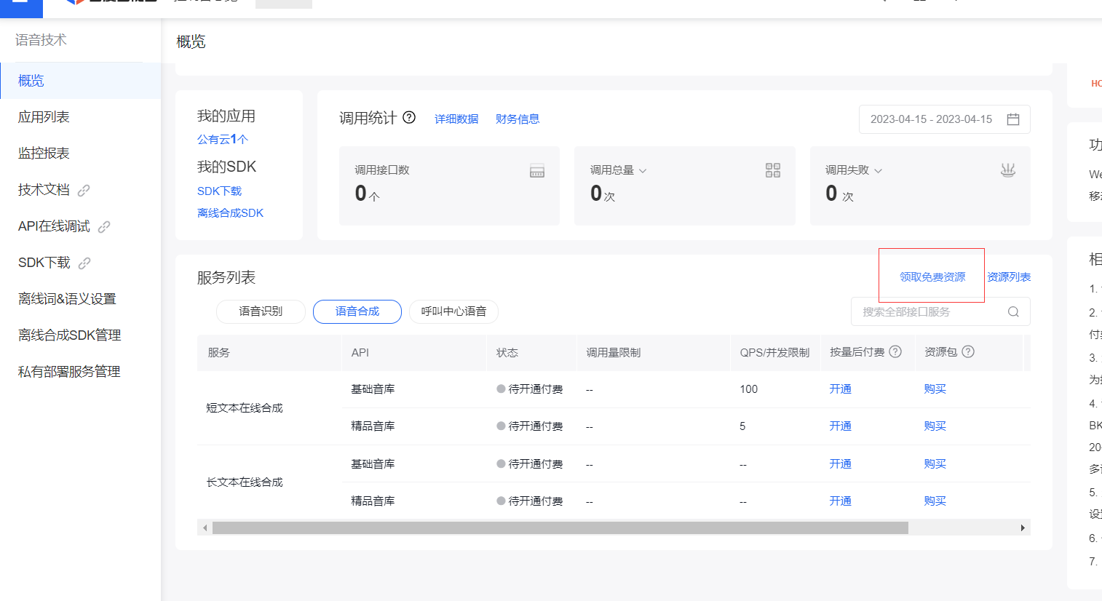The height and width of the screenshot is (601, 1102).
Task: Click the QPS/并发限制 column header
Action: pyautogui.click(x=774, y=353)
